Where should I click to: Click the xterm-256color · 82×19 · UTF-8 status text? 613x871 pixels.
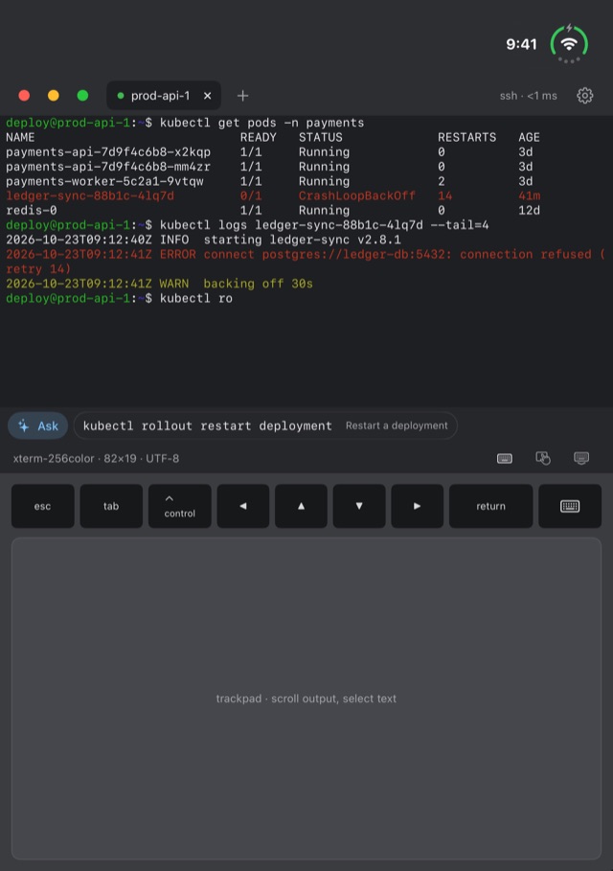click(x=96, y=458)
